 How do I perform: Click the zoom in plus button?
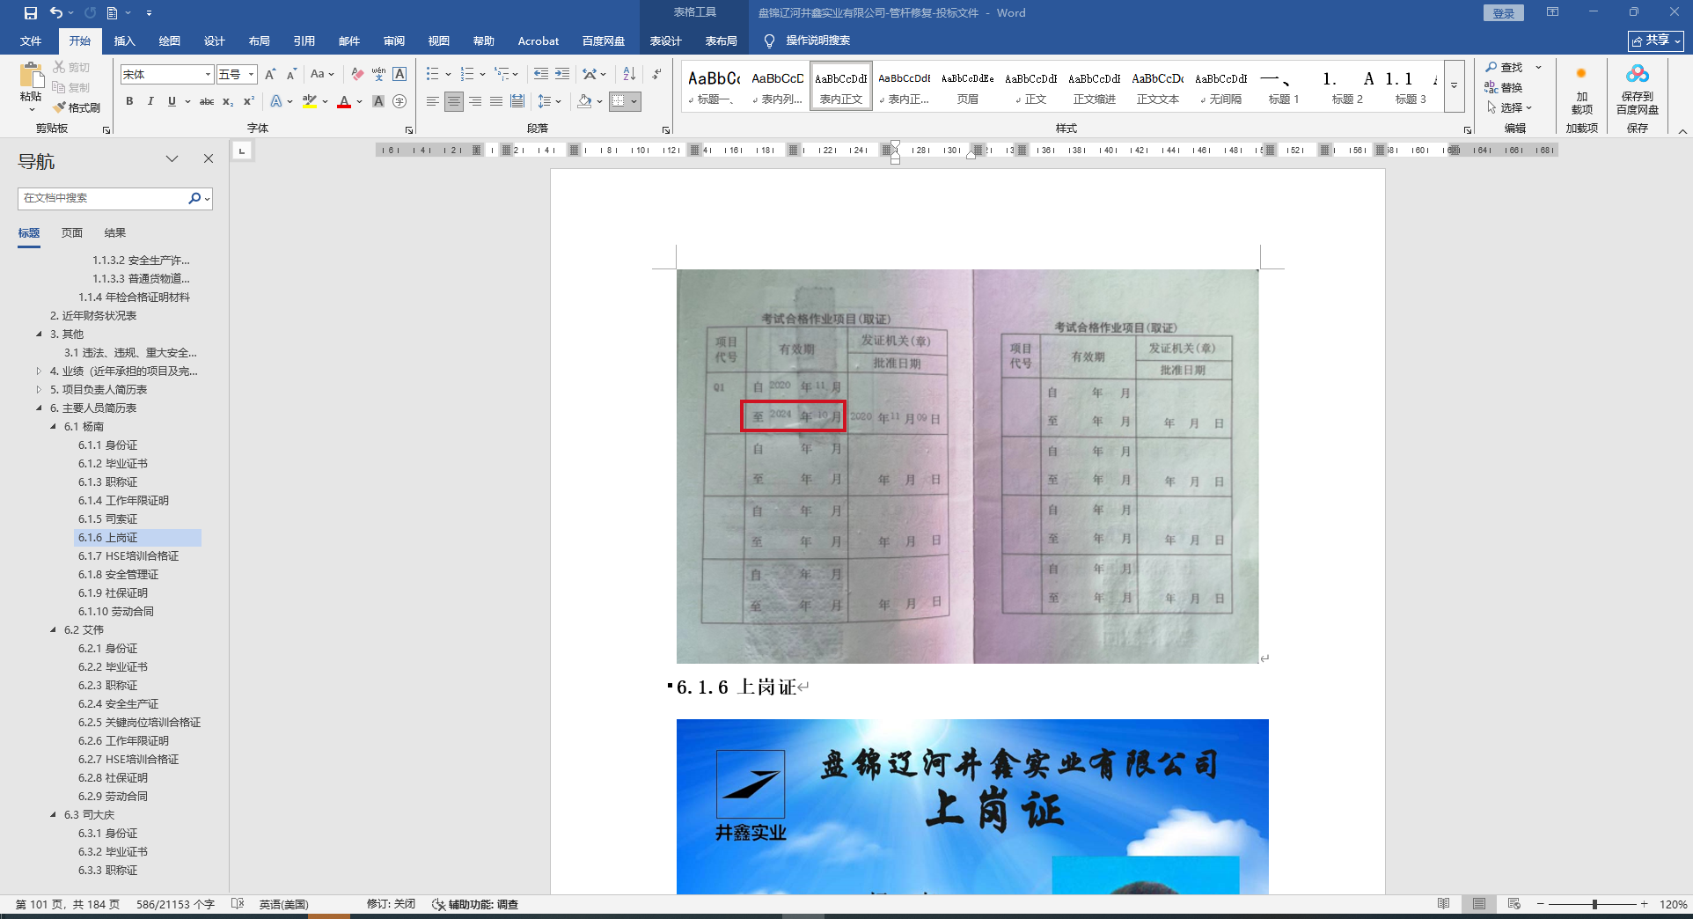click(1644, 904)
